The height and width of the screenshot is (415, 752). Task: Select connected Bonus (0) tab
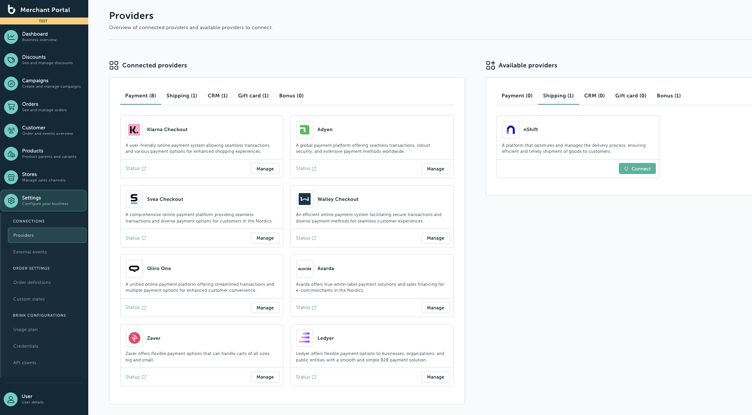pos(291,96)
